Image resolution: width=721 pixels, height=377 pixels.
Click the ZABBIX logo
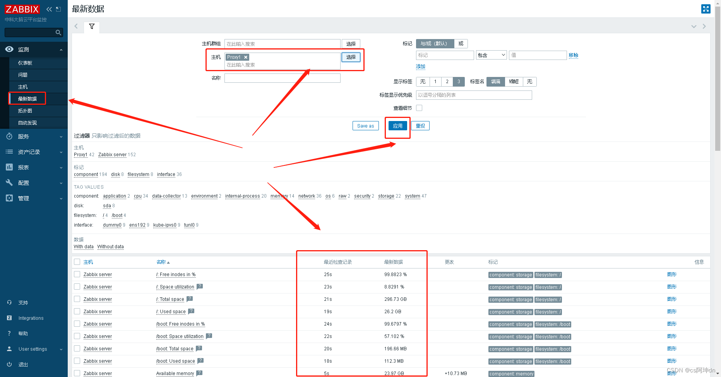[22, 9]
